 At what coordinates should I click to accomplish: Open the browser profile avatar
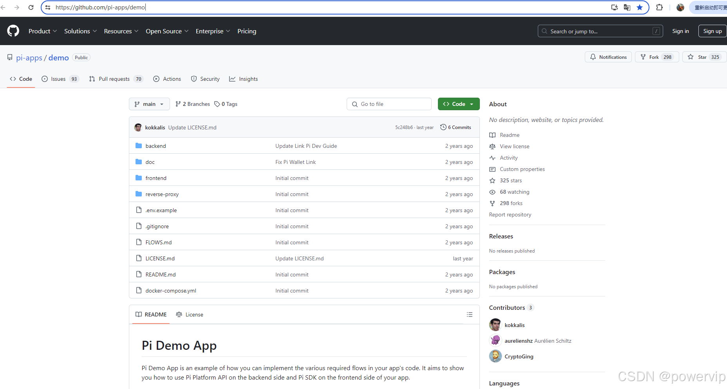click(680, 7)
